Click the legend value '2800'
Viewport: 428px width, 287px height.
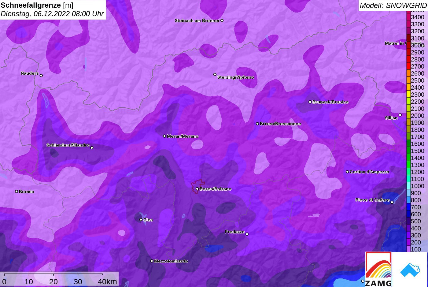[x=418, y=59]
